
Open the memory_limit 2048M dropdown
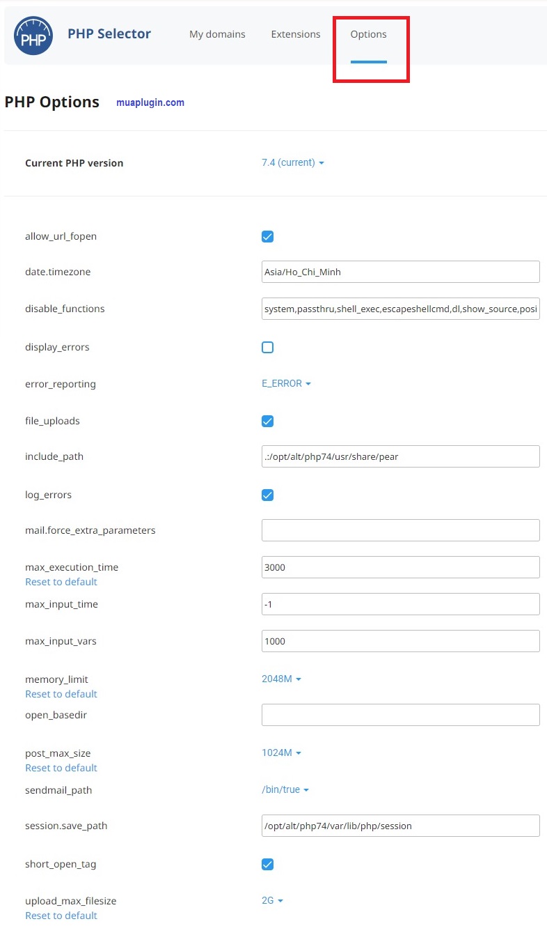281,679
